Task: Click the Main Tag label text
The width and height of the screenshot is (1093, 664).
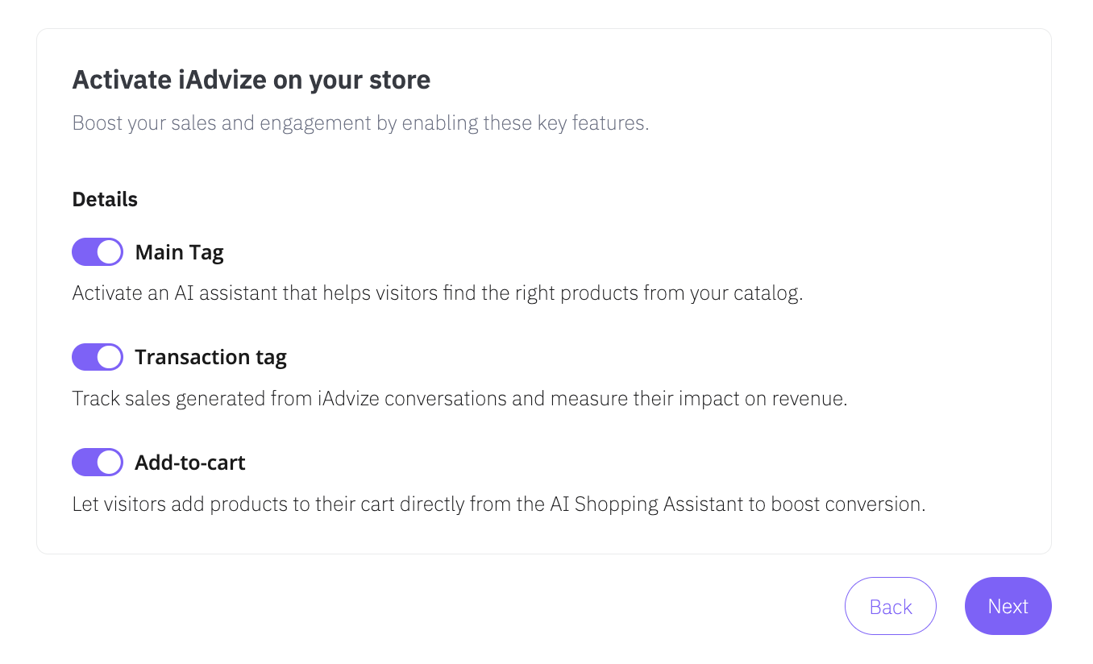Action: tap(179, 252)
